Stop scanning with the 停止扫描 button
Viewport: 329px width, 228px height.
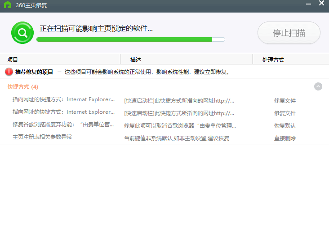click(x=289, y=33)
